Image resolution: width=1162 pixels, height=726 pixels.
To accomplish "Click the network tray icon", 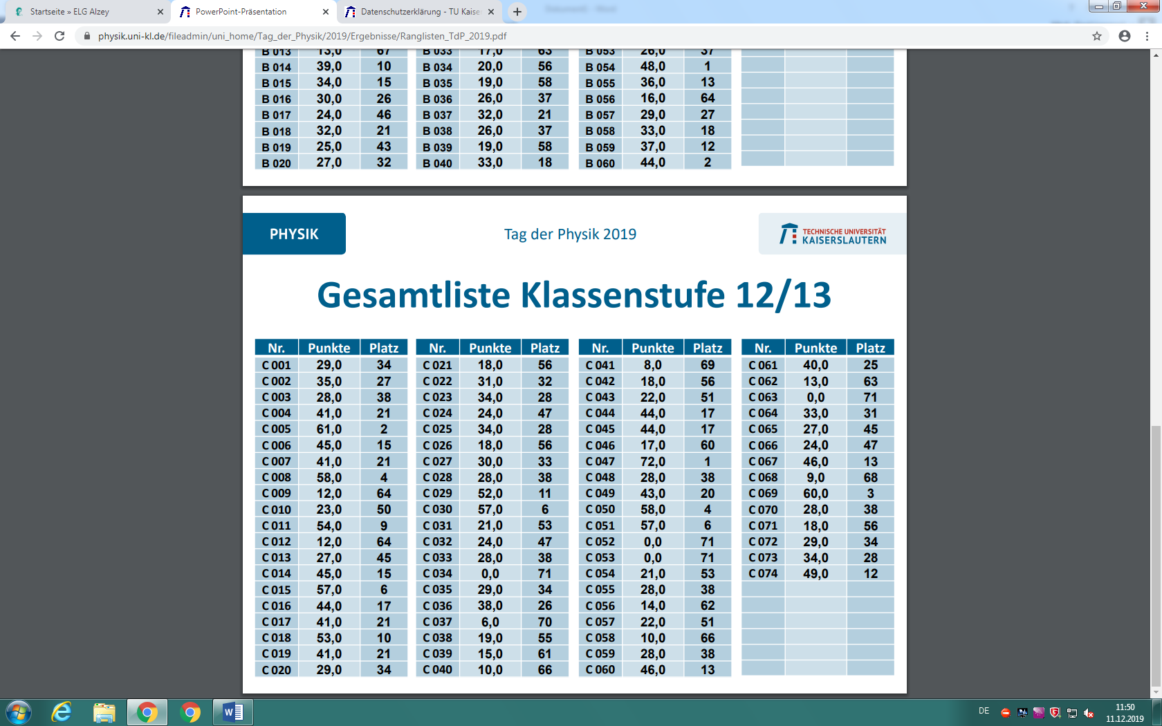I will [1072, 713].
